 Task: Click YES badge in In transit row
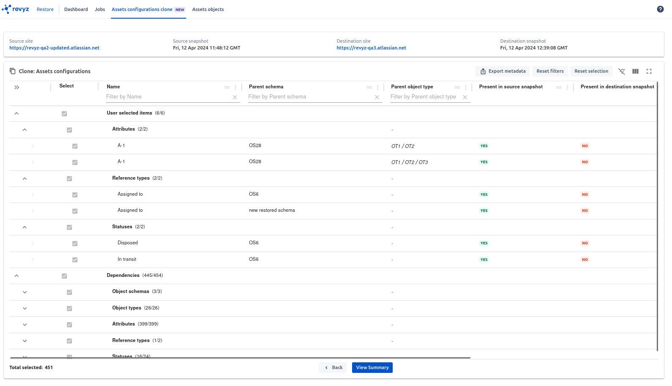(x=484, y=260)
